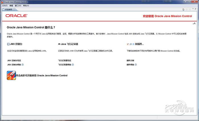This screenshot has height=121, width=199.
Task: Click help icon next to JMX 控制台帮助
Action: click(x=22, y=65)
